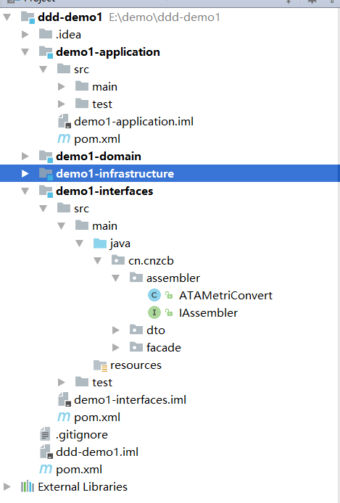Click the public lock icon beside ATAMetriConvert
Screen dimensions: 340x503
tap(169, 295)
